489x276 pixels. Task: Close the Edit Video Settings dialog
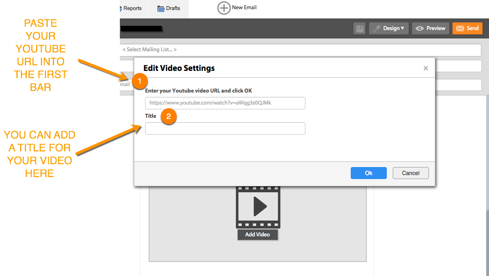click(426, 68)
